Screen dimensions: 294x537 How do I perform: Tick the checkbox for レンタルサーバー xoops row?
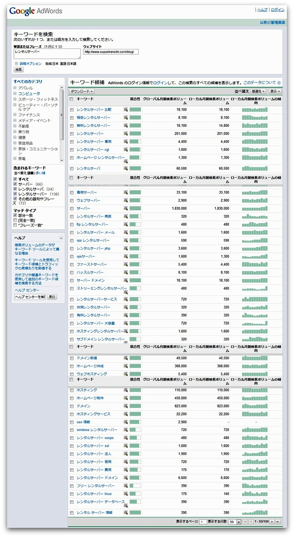pos(72,438)
